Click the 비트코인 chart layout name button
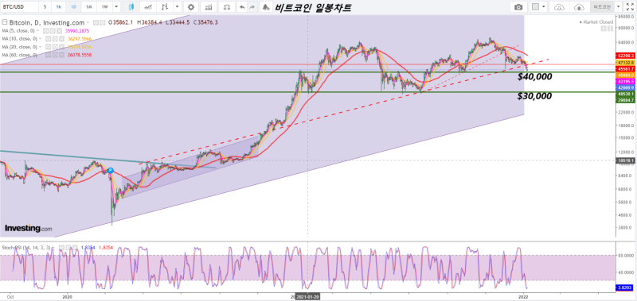 pos(602,7)
